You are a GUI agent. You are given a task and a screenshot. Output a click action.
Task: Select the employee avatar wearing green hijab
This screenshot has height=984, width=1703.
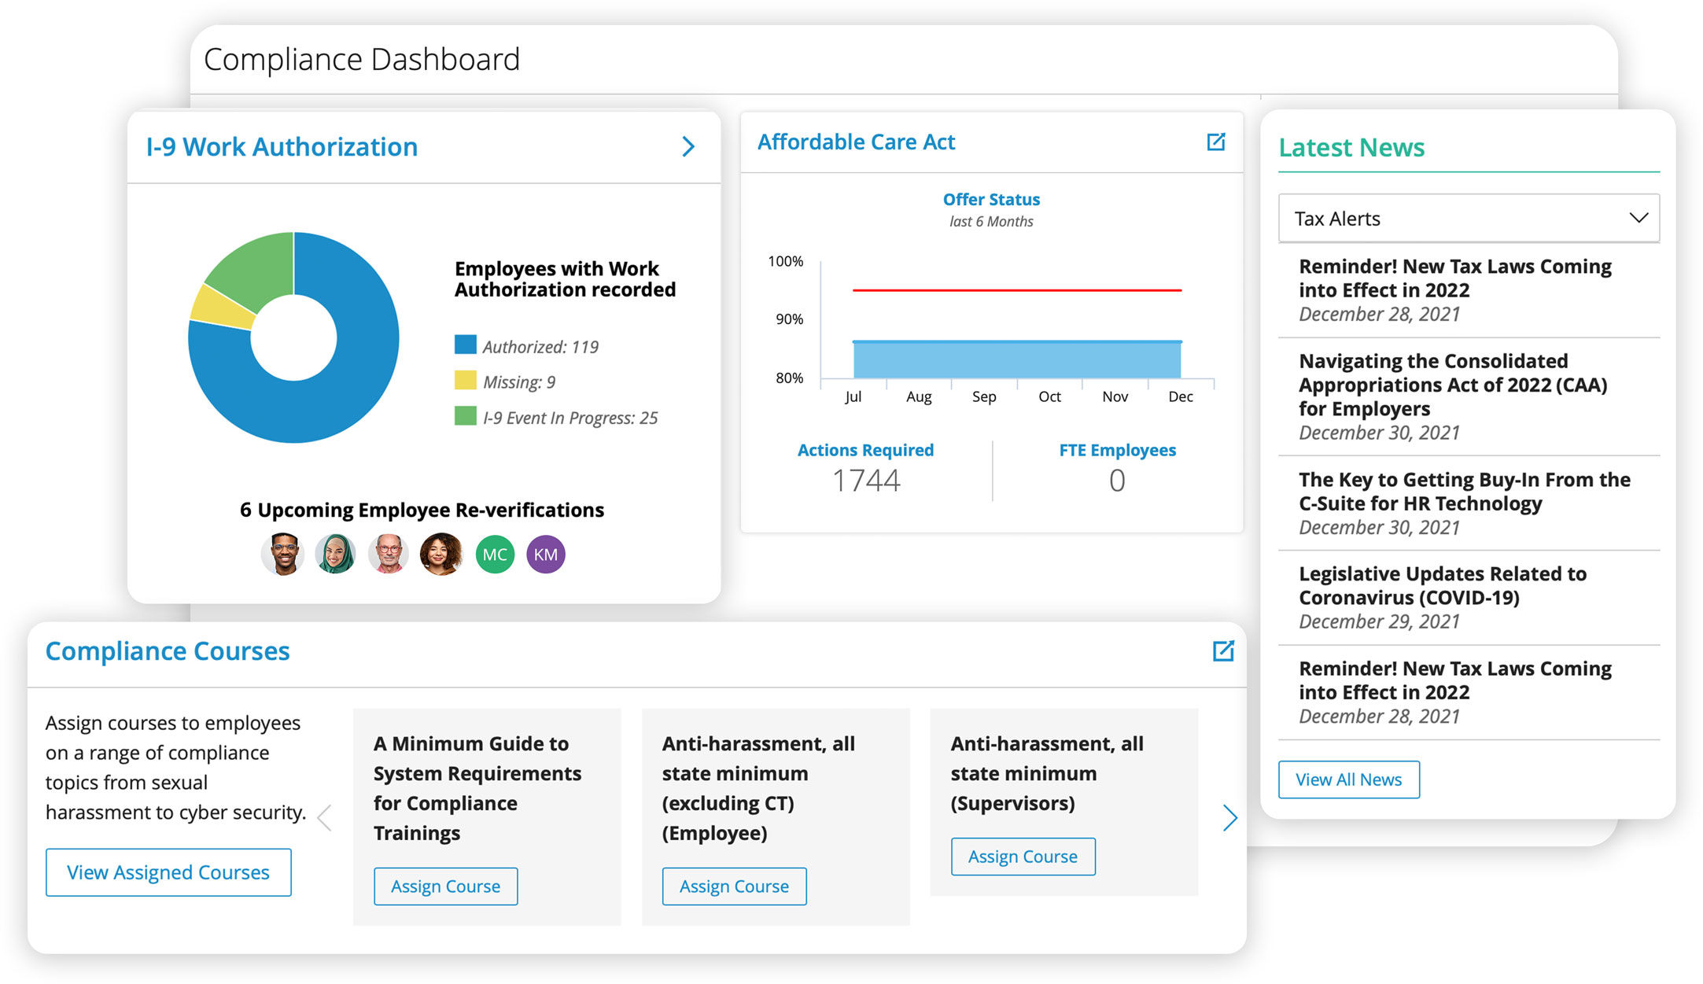click(336, 554)
